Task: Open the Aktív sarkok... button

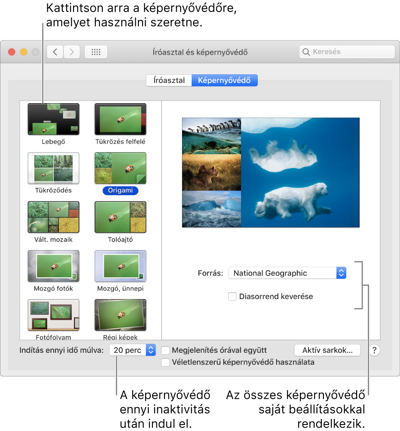Action: 327,350
